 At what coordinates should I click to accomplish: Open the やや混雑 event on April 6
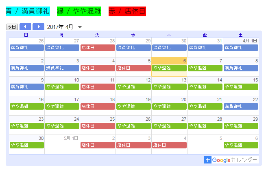169,68
